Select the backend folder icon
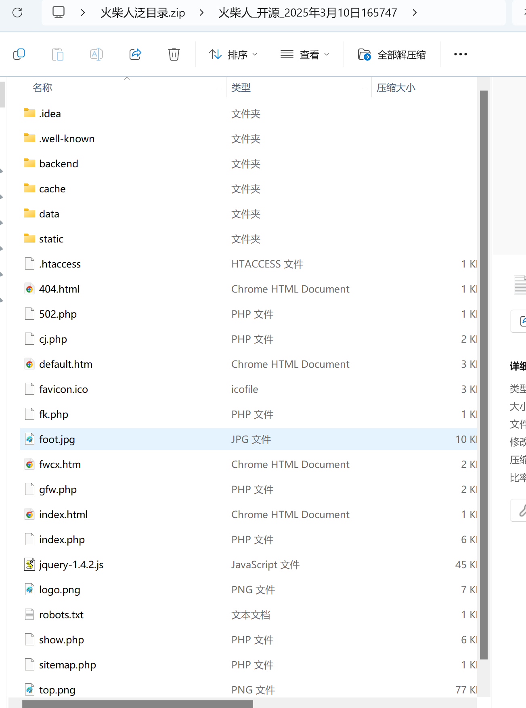 click(x=29, y=163)
